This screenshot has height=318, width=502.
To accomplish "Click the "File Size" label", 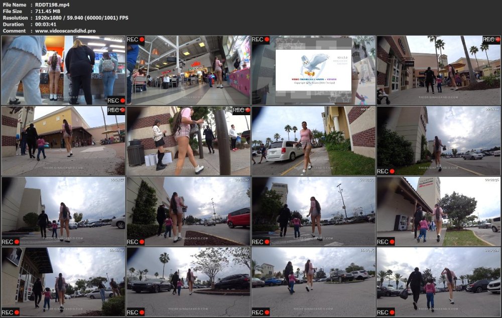I will click(x=12, y=11).
